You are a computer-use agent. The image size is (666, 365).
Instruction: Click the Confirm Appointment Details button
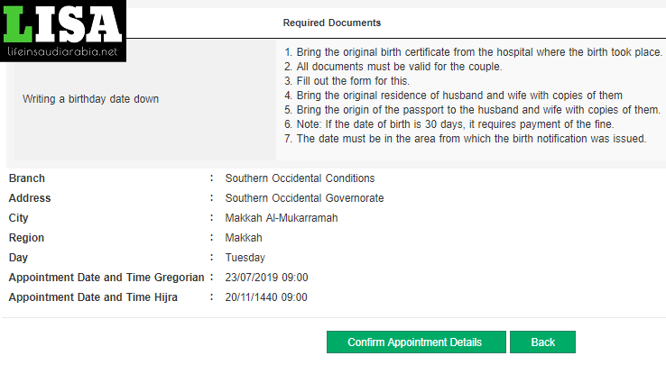[416, 342]
